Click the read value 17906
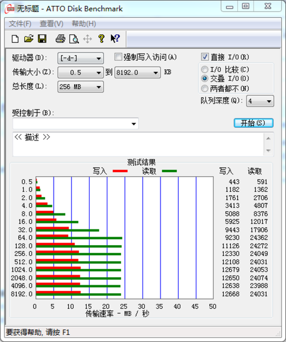 pos(259,230)
